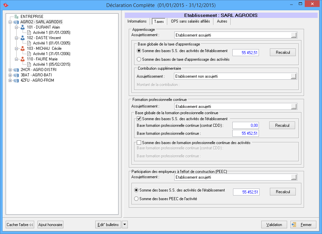Image resolution: width=322 pixels, height=234 pixels.
Task: Click the application icon in the title bar
Action: coord(5,5)
